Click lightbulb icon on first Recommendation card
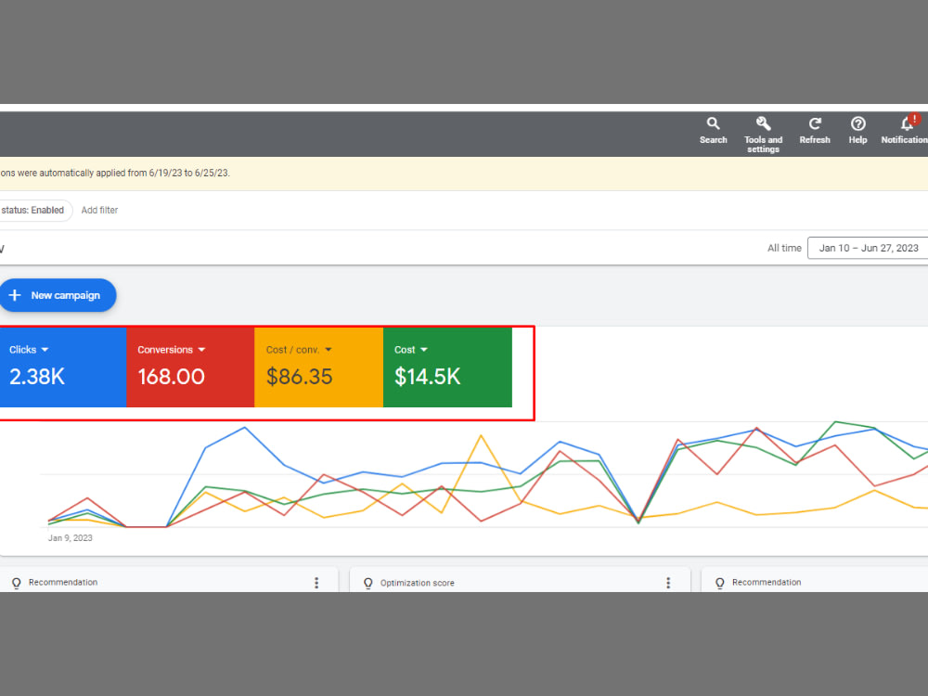 point(17,583)
